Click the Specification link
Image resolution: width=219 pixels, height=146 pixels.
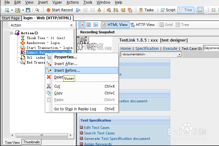pyautogui.click(x=147, y=49)
